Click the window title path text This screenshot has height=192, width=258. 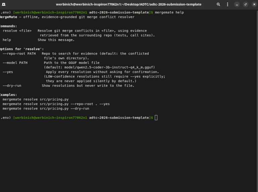pos(129,4)
